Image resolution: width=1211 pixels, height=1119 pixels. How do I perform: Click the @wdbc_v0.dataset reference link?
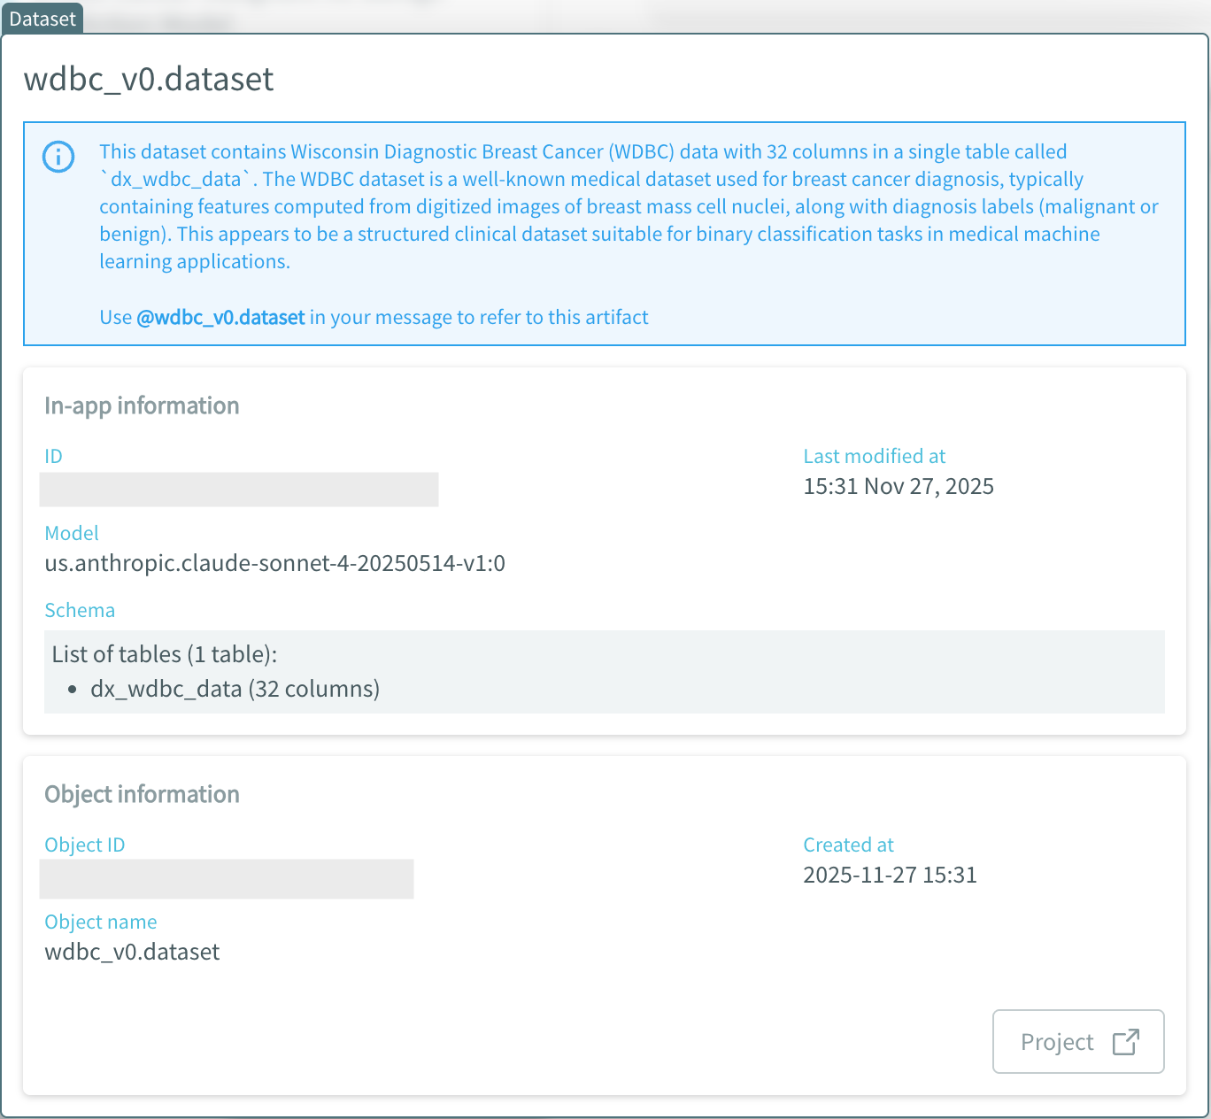(220, 318)
